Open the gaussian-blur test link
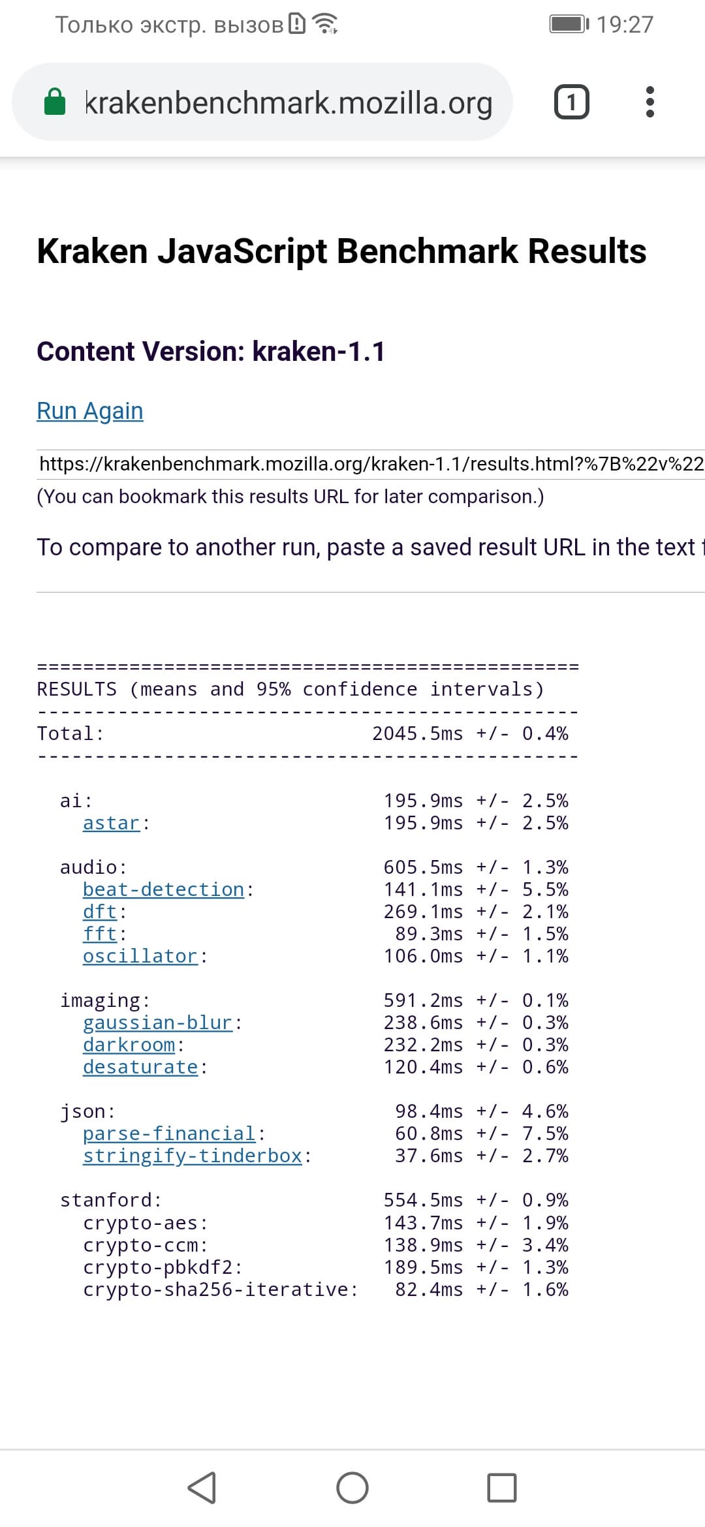The image size is (705, 1527). tap(157, 1023)
